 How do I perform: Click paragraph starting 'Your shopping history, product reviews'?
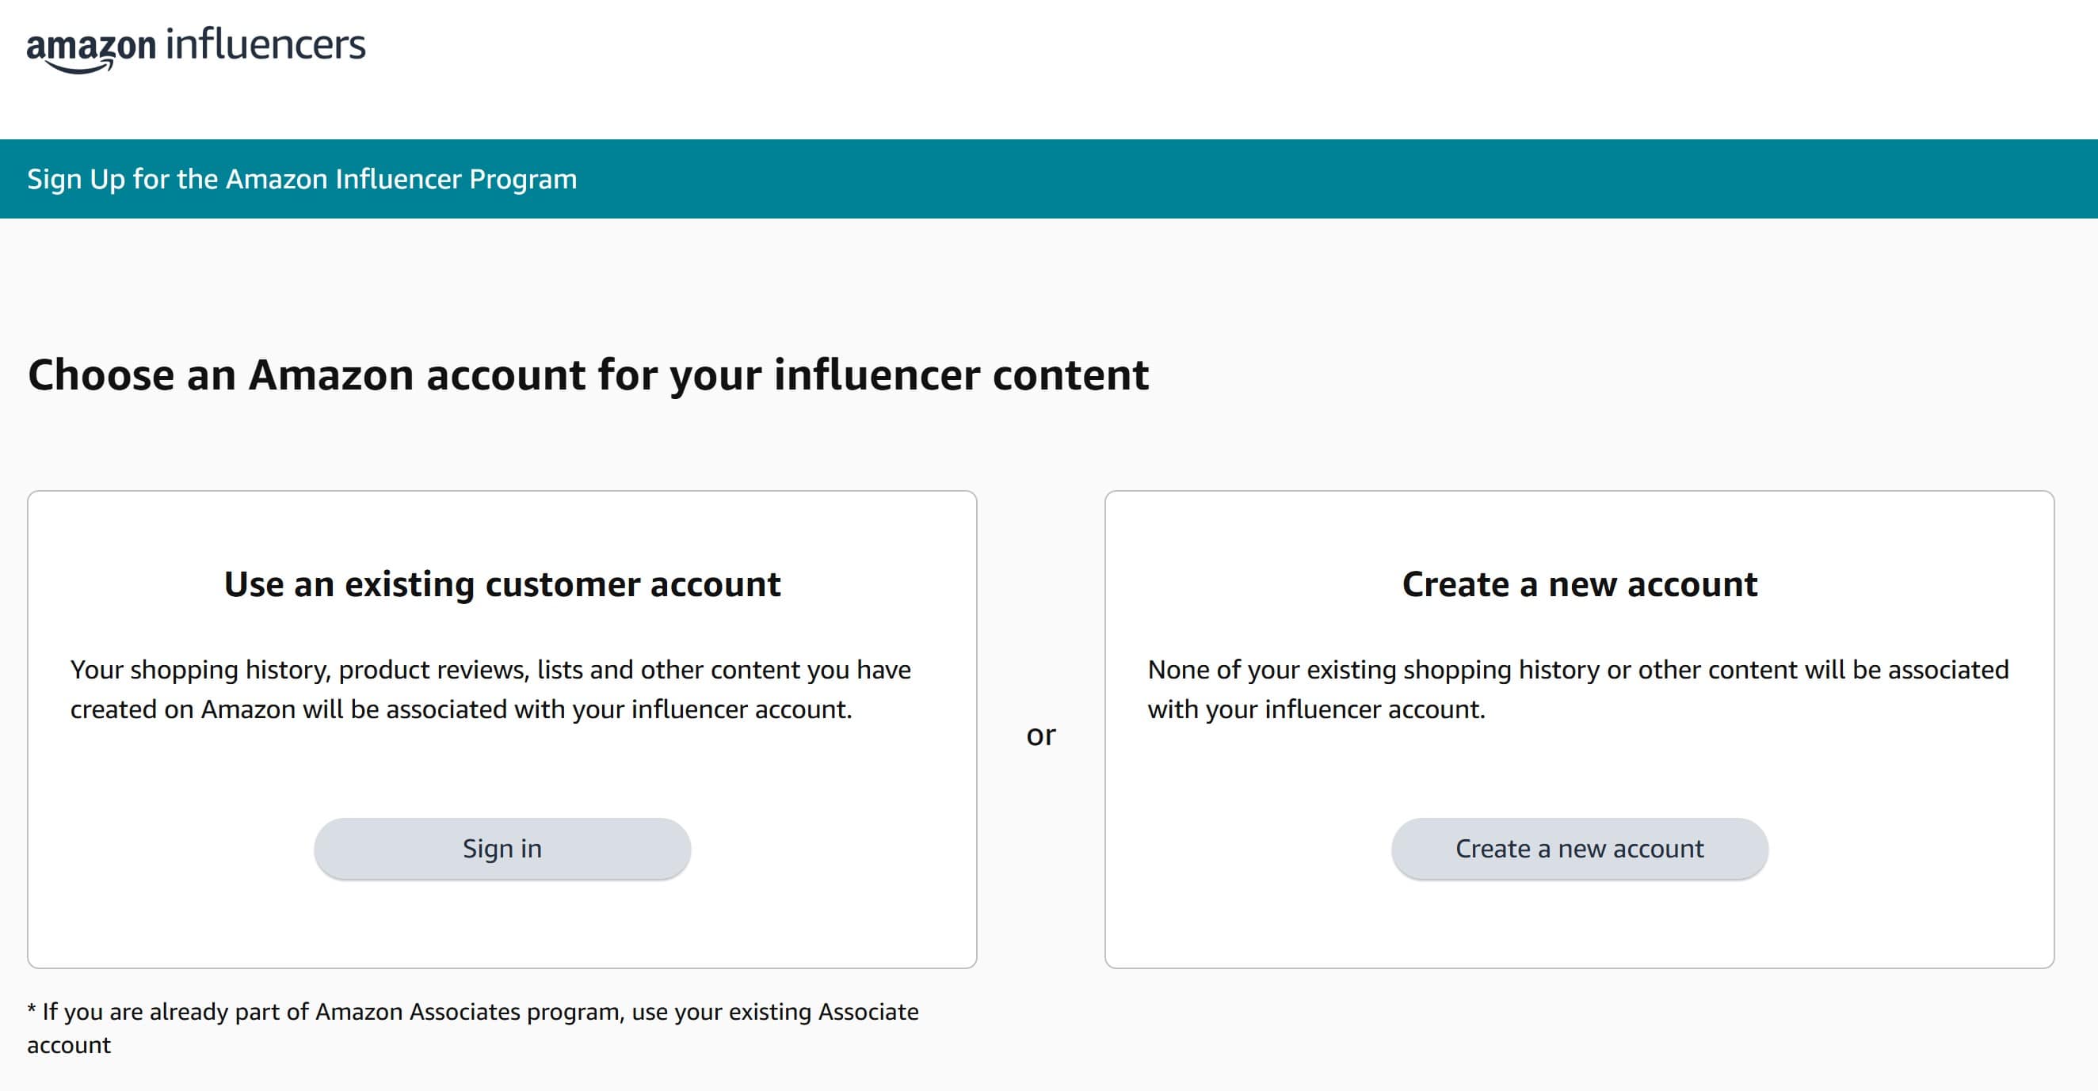(x=490, y=689)
